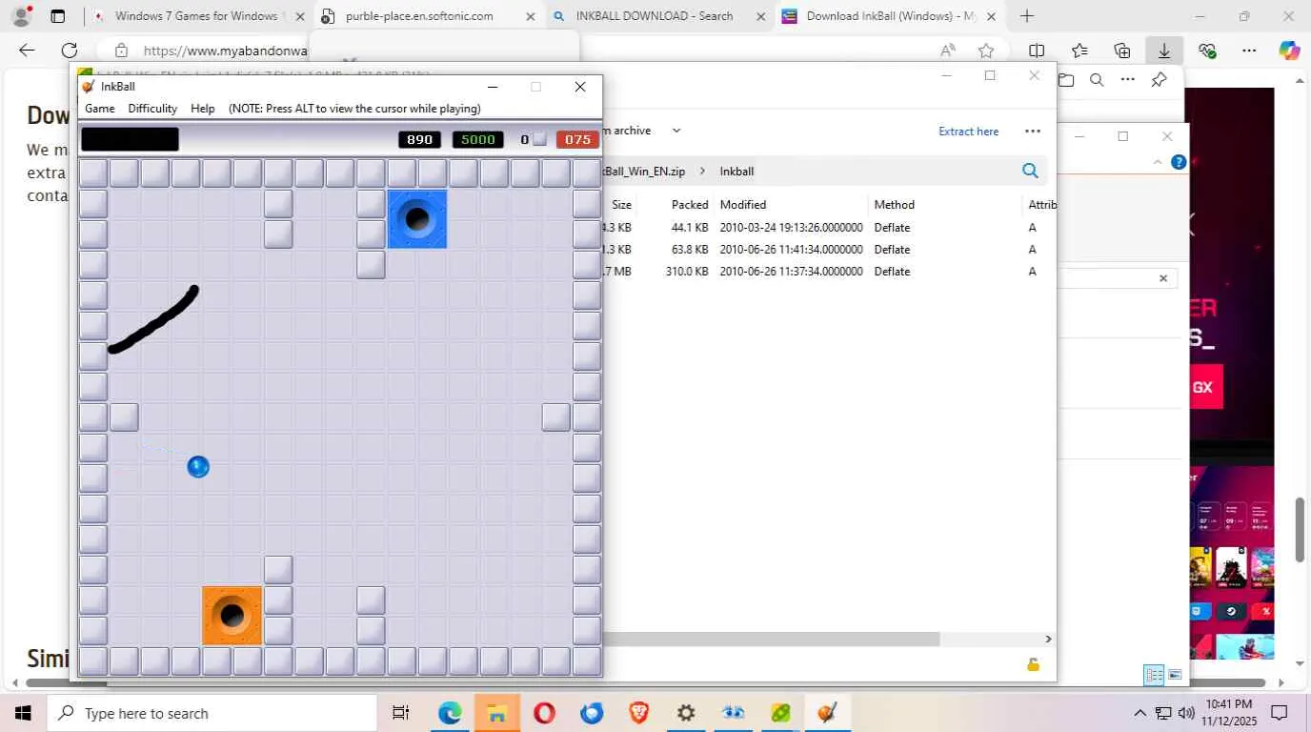The width and height of the screenshot is (1311, 732).
Task: Pin the downloads panel
Action: click(x=1159, y=80)
